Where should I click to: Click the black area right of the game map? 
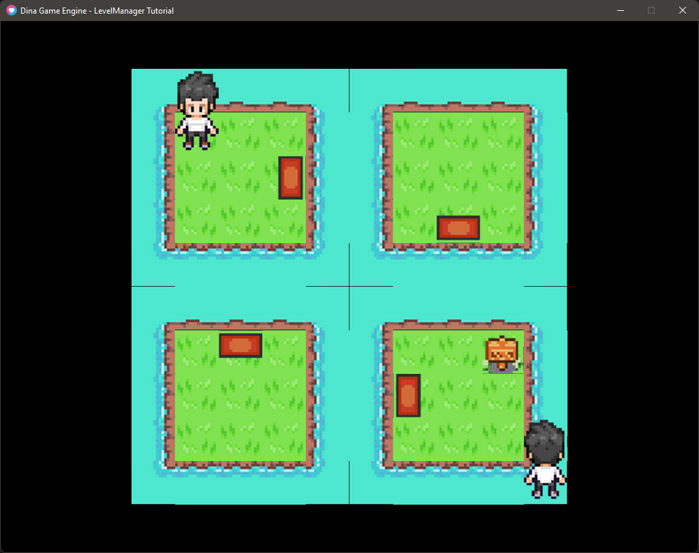(x=632, y=286)
